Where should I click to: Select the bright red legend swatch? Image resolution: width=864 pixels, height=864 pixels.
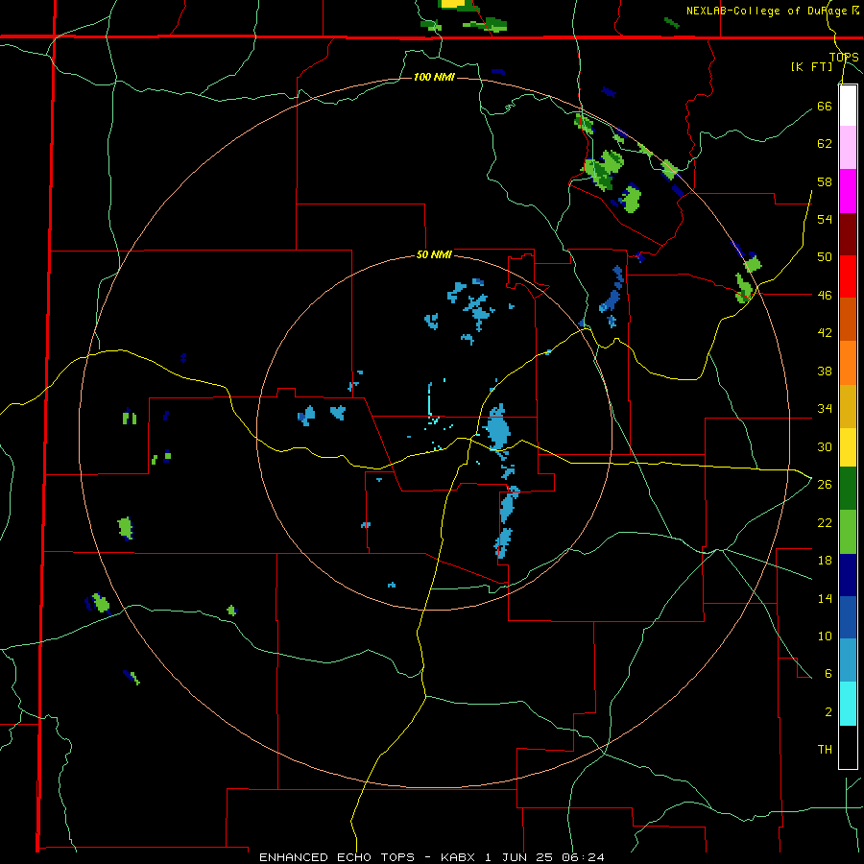pyautogui.click(x=848, y=276)
